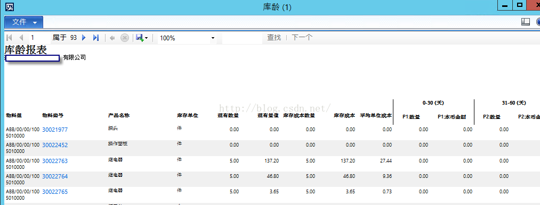Click the Dynamics AX app icon
The height and width of the screenshot is (205, 540).
coord(10,6)
